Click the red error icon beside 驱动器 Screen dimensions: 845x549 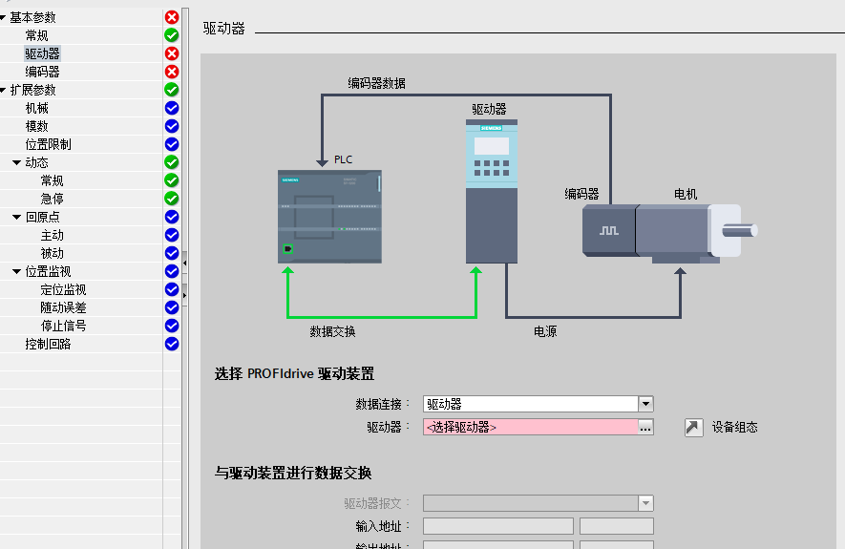(172, 53)
